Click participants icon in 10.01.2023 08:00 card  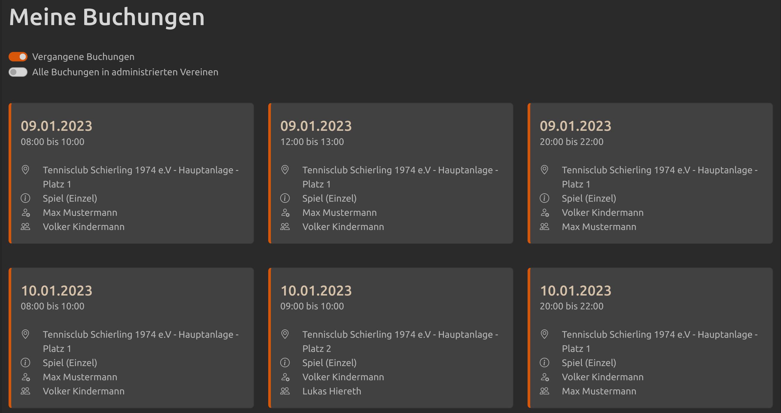(25, 391)
